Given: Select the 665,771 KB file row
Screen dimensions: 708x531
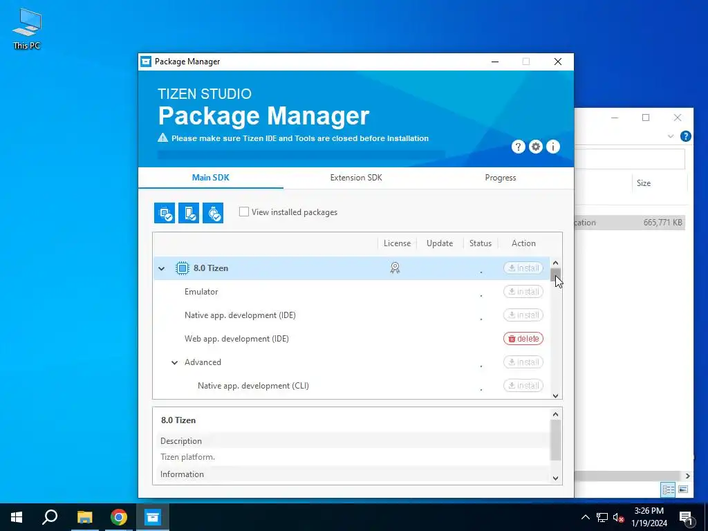Looking at the screenshot, I should [630, 223].
